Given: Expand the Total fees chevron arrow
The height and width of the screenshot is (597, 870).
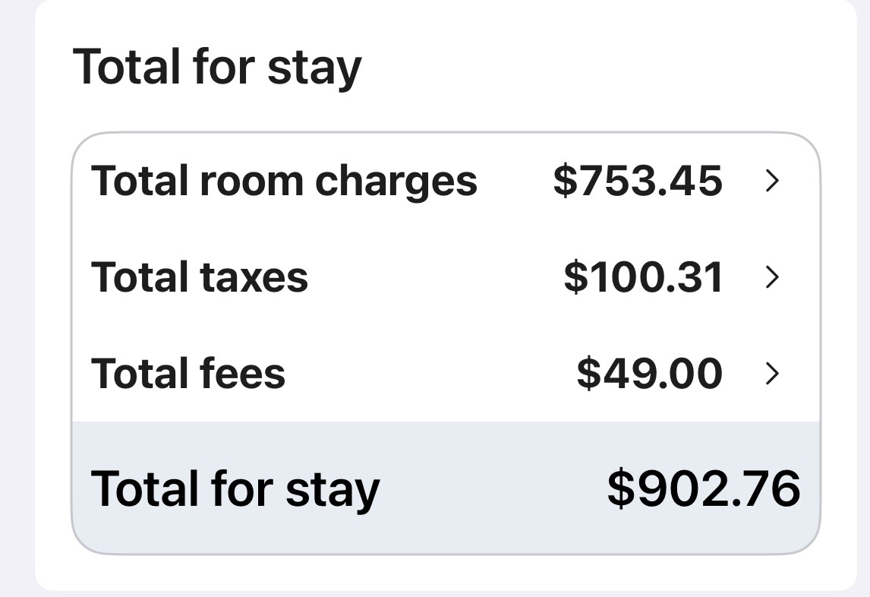Looking at the screenshot, I should tap(772, 373).
